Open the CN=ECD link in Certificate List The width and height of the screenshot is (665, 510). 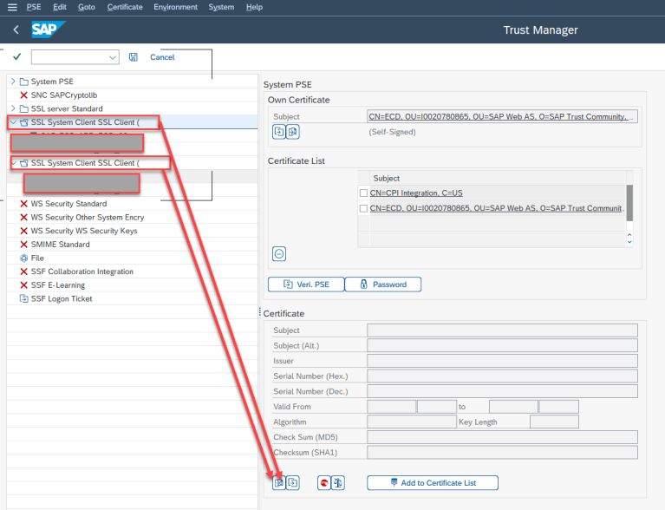496,208
